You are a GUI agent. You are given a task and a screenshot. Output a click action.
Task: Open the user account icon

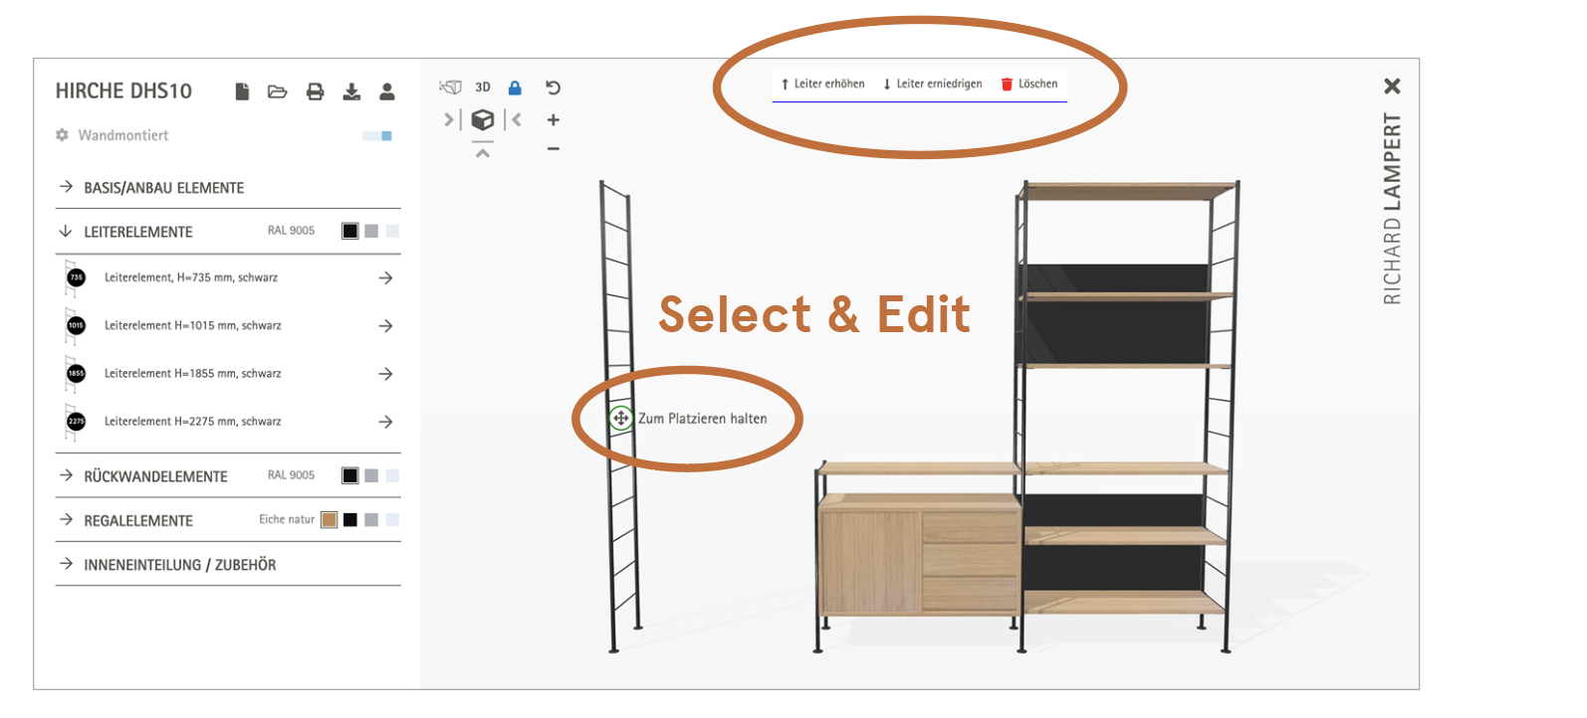(387, 91)
